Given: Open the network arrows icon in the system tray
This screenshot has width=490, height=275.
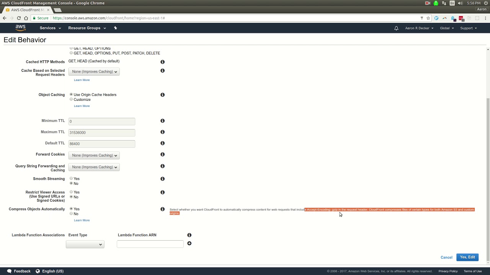Looking at the screenshot, I should (x=444, y=3).
